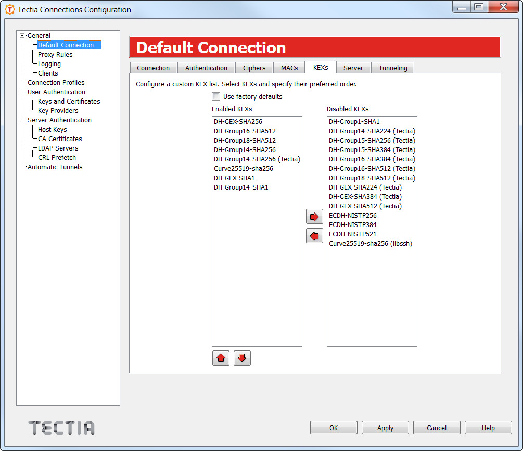The height and width of the screenshot is (451, 523).
Task: Toggle the Use factory defaults checkbox
Action: click(216, 96)
